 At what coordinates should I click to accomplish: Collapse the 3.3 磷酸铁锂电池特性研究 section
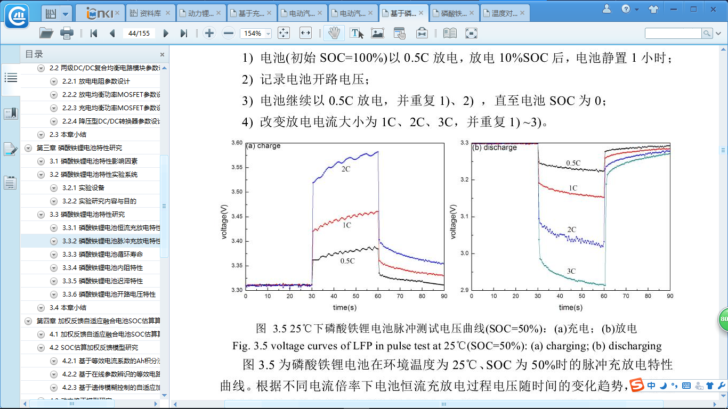click(41, 215)
